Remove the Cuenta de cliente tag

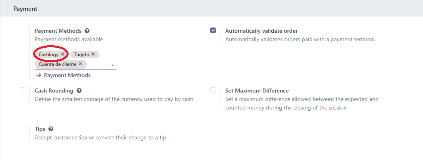tap(80, 64)
